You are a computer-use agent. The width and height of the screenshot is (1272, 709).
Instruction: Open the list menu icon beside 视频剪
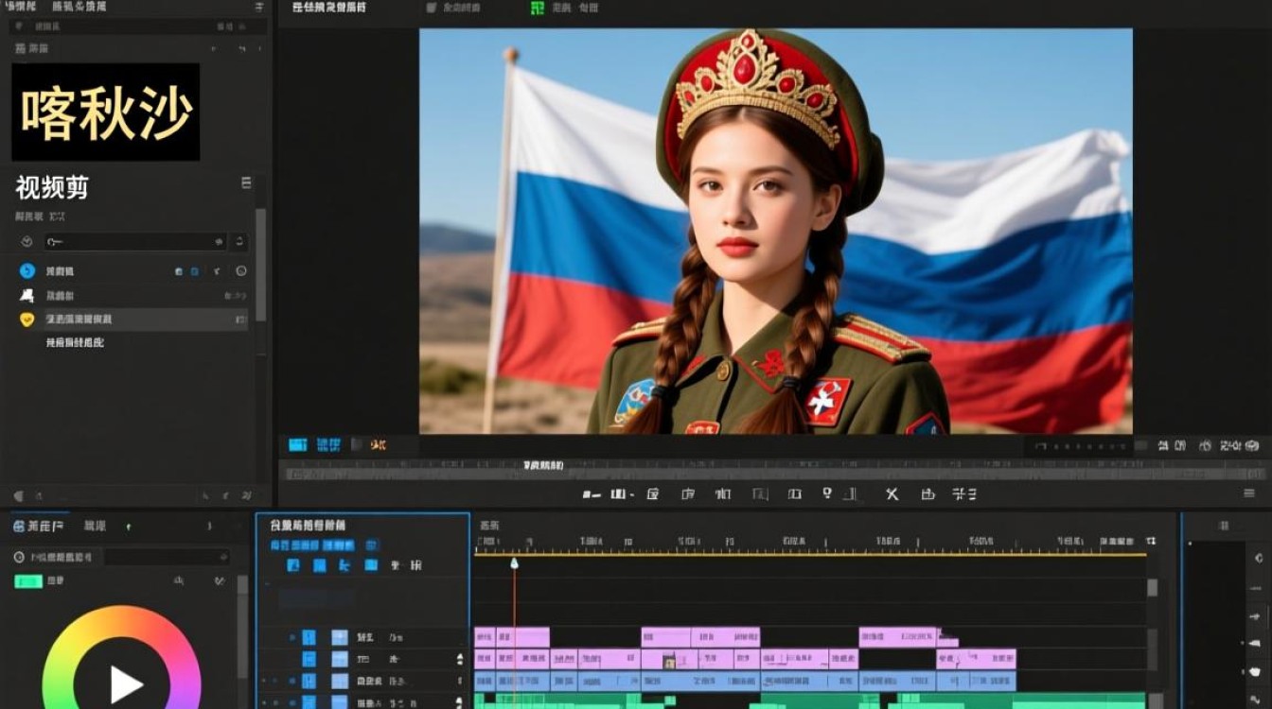(x=246, y=183)
